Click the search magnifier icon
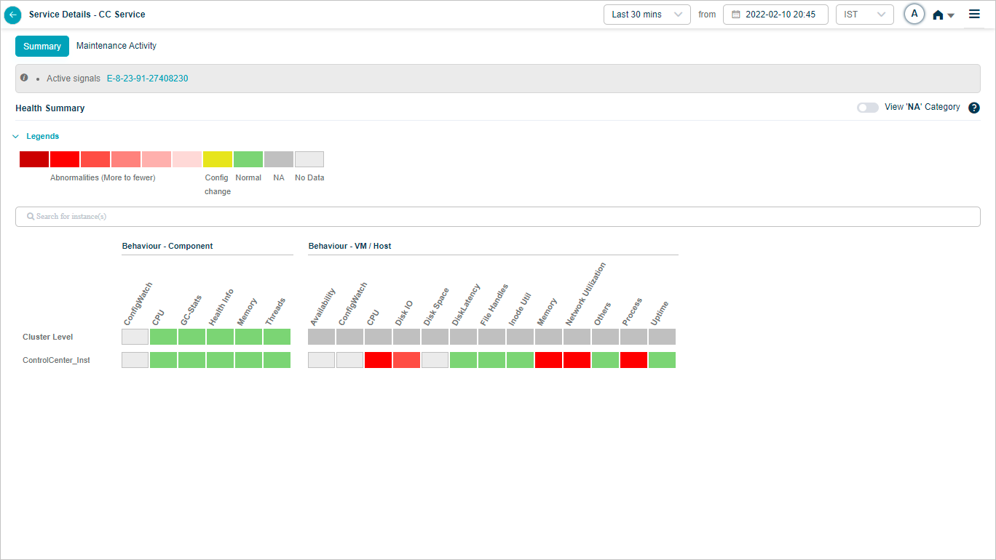996x560 pixels. click(x=31, y=217)
